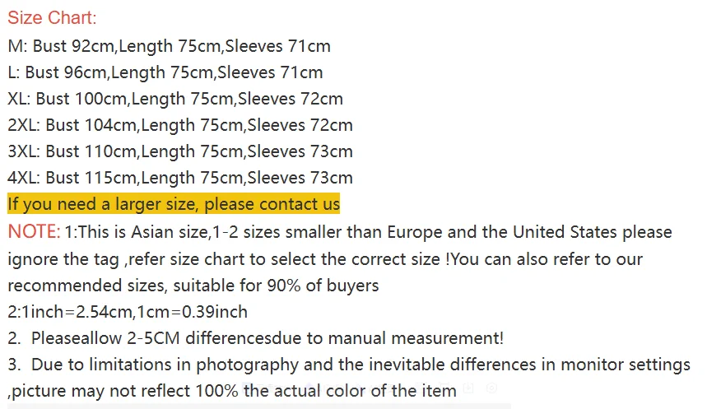Click the red "Size Chart:" heading

52,19
